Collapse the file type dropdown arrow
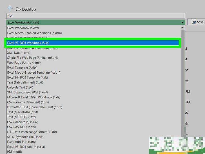205x154 pixels. click(x=182, y=22)
